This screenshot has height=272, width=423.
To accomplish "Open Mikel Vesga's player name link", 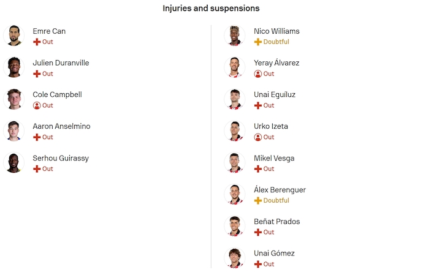I will coord(274,158).
